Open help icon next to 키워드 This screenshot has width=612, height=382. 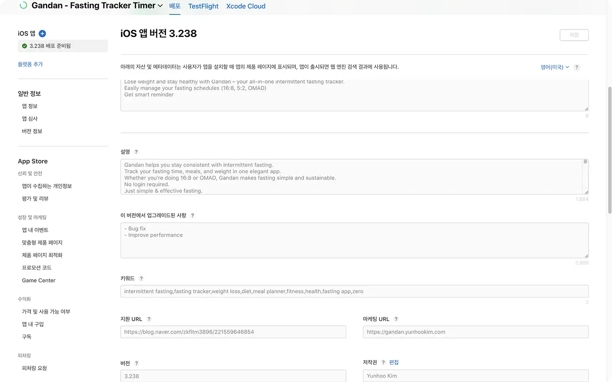coord(141,278)
